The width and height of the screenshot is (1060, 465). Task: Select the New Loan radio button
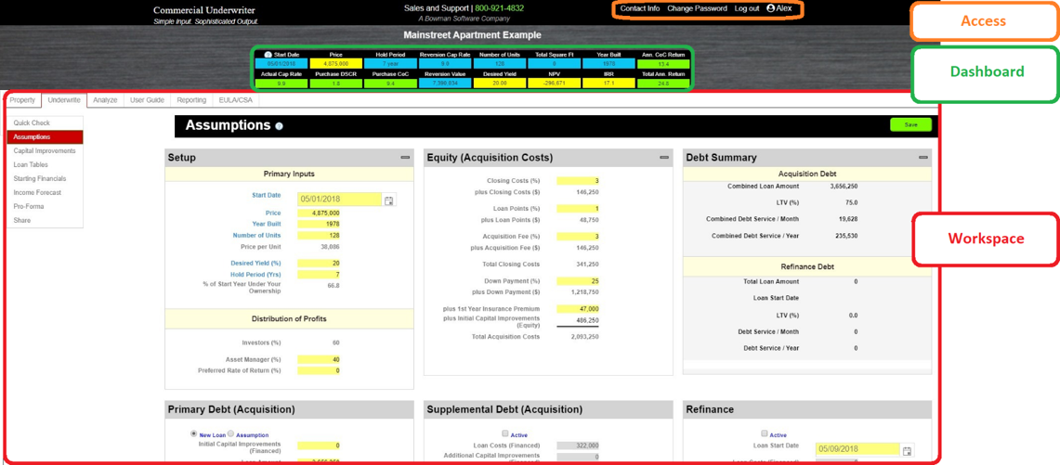coord(193,433)
